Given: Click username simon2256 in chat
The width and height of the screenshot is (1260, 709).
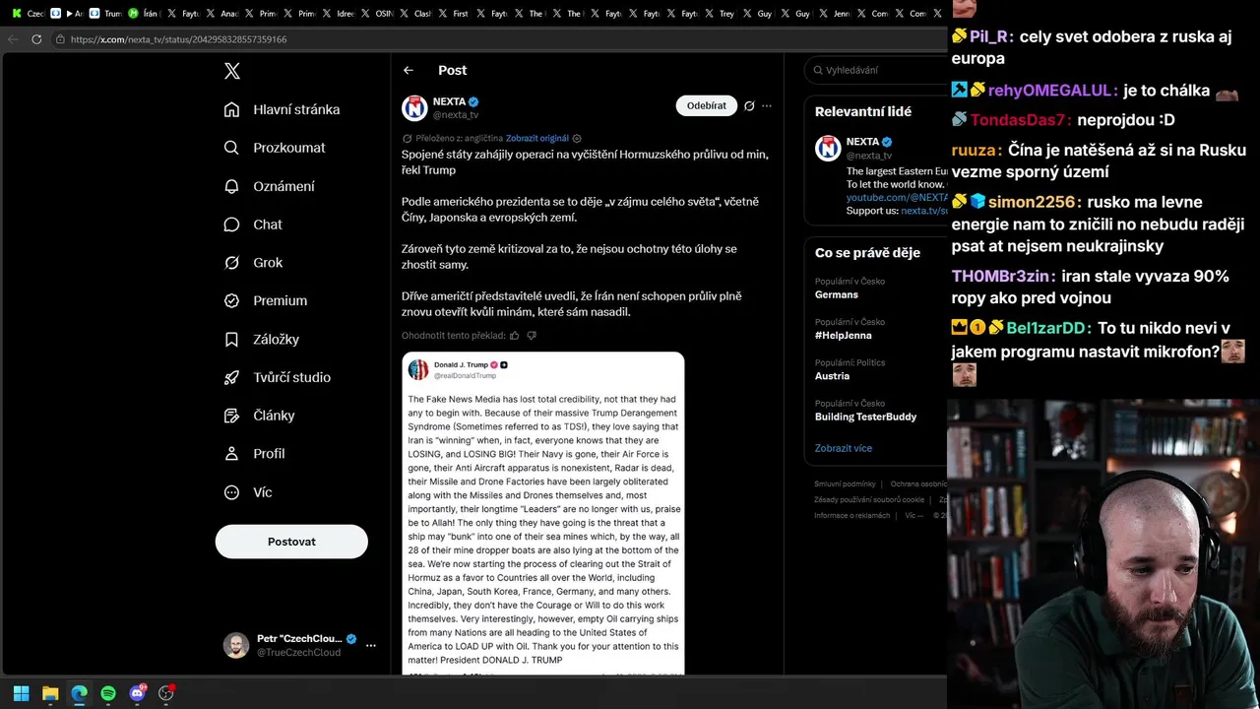Looking at the screenshot, I should click(x=1032, y=202).
